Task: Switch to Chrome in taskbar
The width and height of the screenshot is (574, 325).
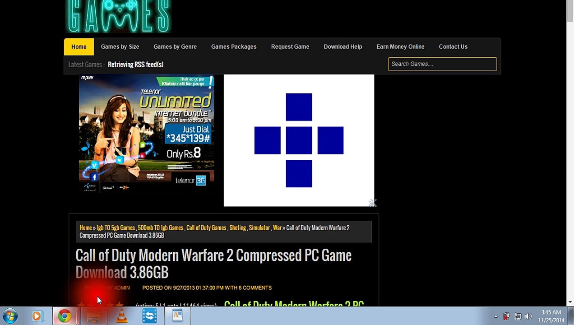Action: (64, 316)
